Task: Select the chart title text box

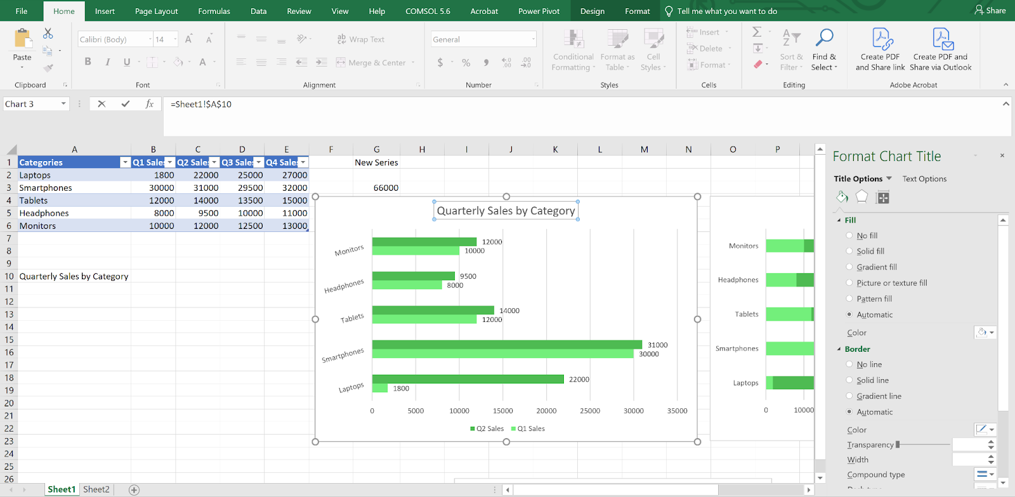Action: [x=506, y=210]
